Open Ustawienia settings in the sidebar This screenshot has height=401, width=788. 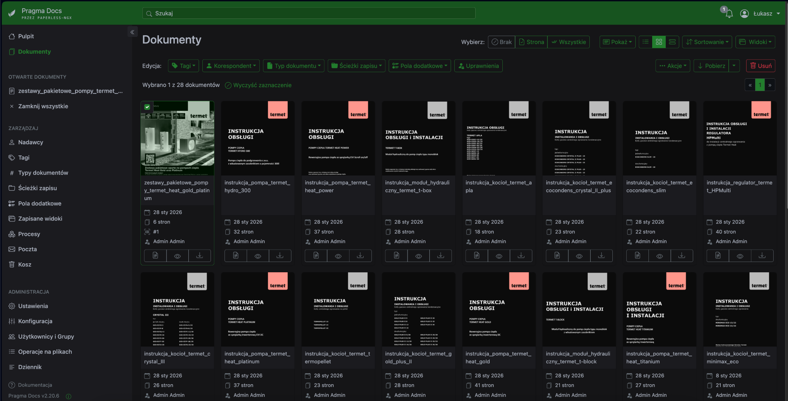(33, 306)
